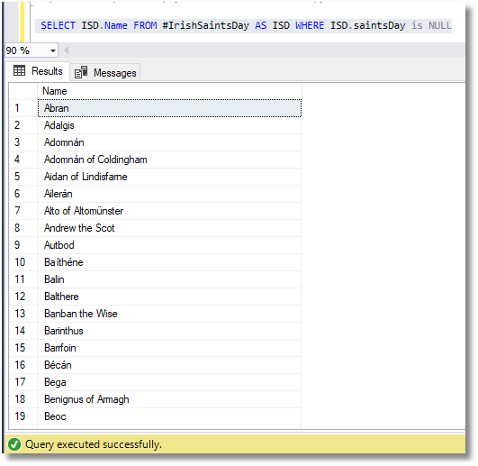Image resolution: width=478 pixels, height=466 pixels.
Task: Click row header number 19
Action: tap(23, 416)
